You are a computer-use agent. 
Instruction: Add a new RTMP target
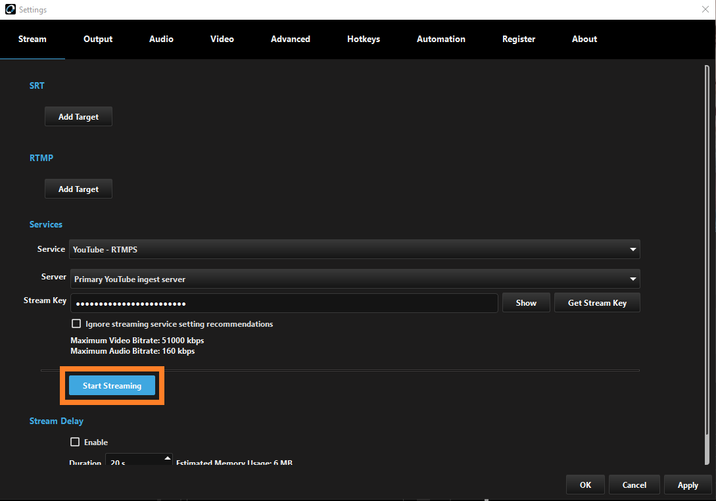78,189
